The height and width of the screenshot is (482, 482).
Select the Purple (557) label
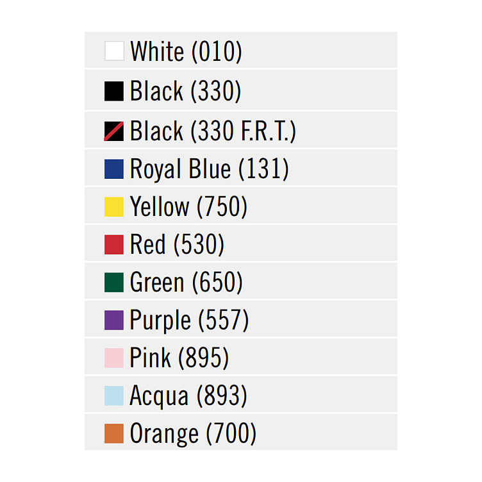[x=189, y=320]
